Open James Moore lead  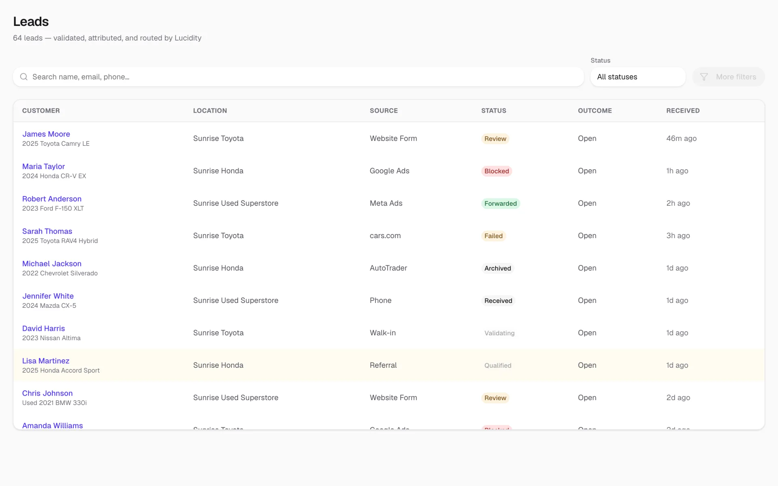46,134
